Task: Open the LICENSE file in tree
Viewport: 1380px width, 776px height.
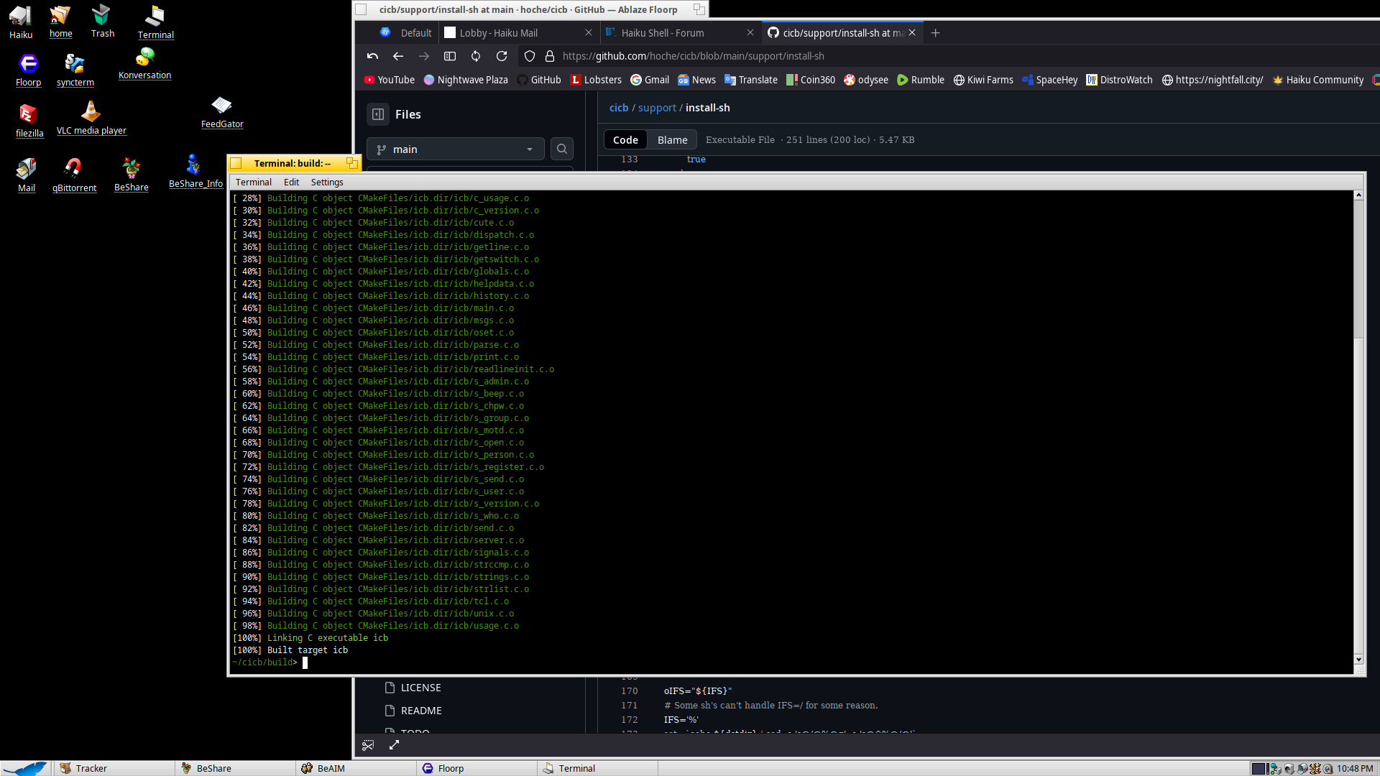Action: [420, 688]
